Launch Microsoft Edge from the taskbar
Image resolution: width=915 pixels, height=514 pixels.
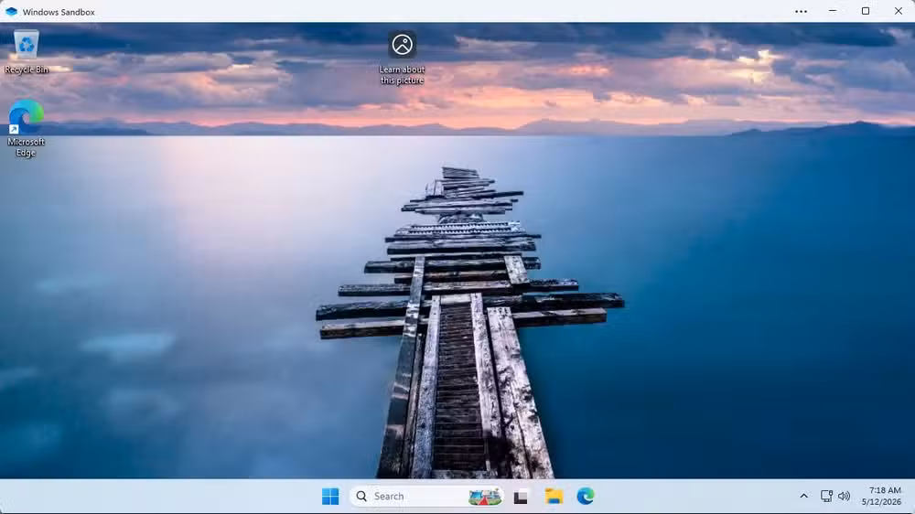click(x=586, y=496)
